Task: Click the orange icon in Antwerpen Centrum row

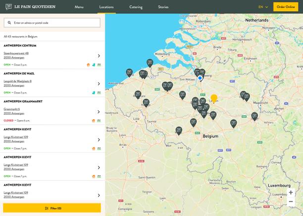Action: (x=88, y=65)
